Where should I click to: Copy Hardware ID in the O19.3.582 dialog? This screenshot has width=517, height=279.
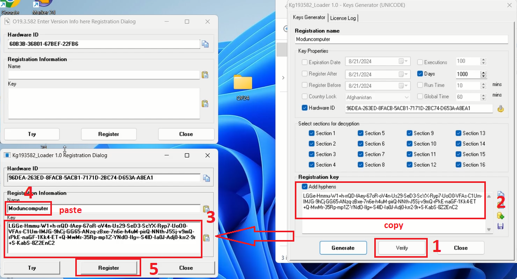tap(205, 44)
